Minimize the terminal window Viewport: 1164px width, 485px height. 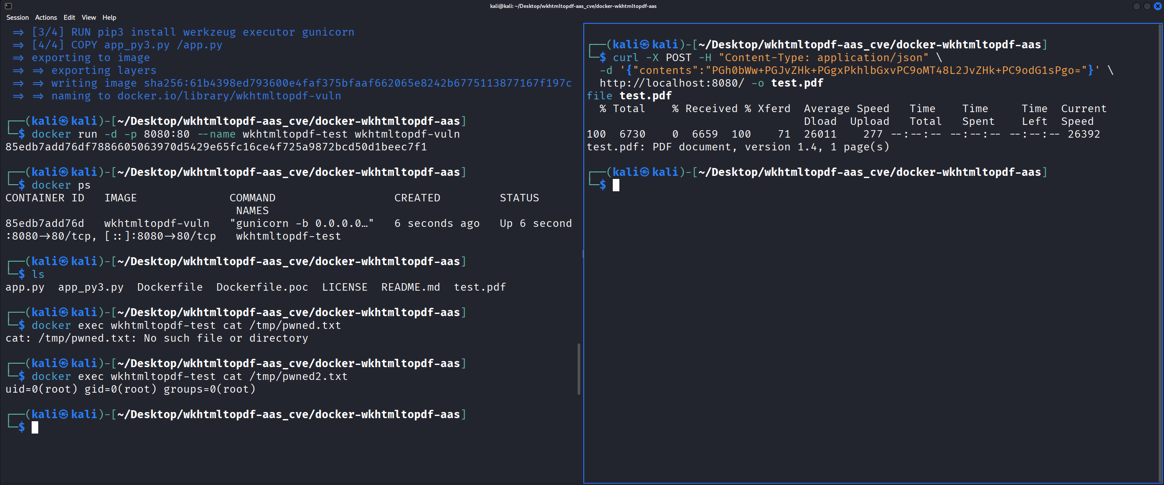click(1136, 6)
